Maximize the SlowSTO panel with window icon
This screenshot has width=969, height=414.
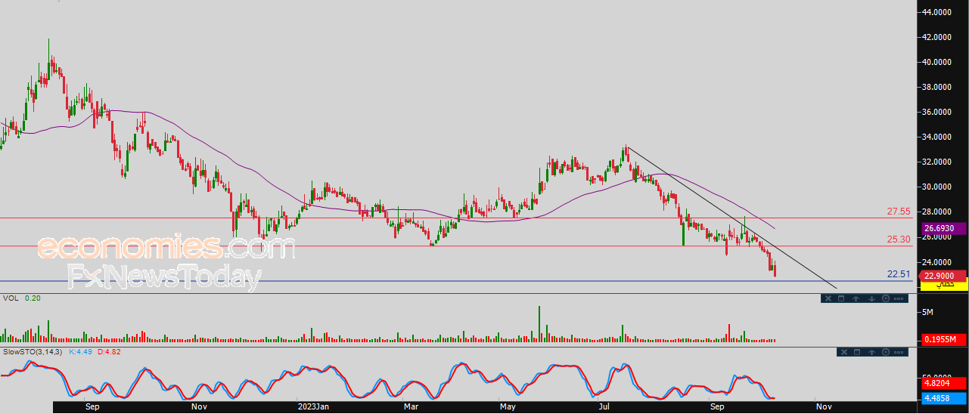857,352
